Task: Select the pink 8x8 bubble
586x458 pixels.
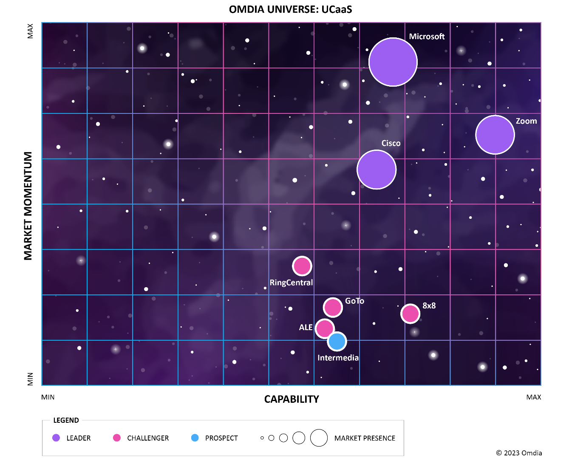Action: click(x=410, y=314)
